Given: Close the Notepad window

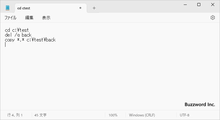Looking at the screenshot, I should [213, 5].
